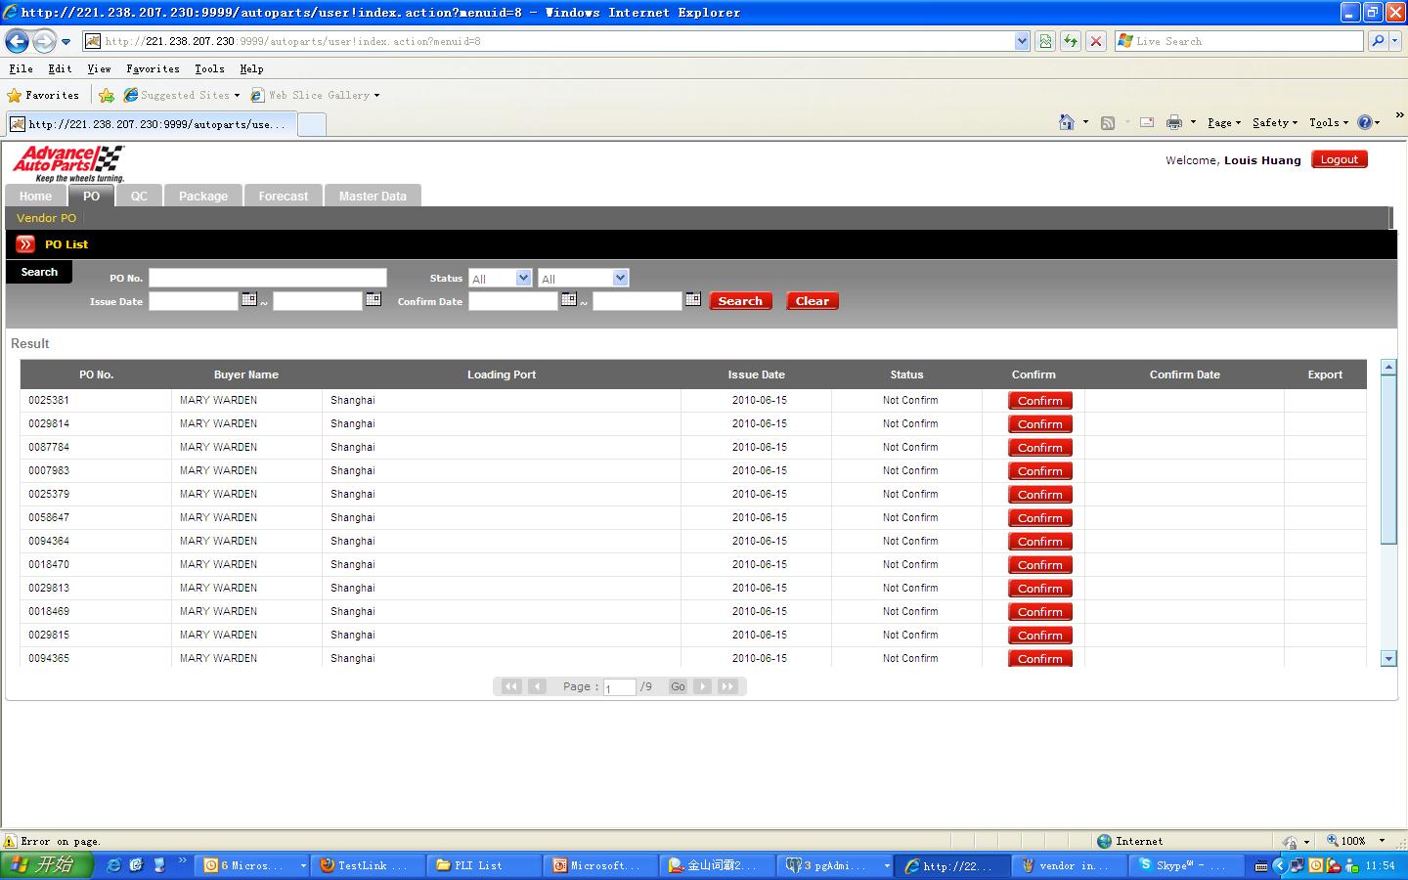1408x880 pixels.
Task: Open the Confirm Date end calendar picker
Action: pos(692,299)
